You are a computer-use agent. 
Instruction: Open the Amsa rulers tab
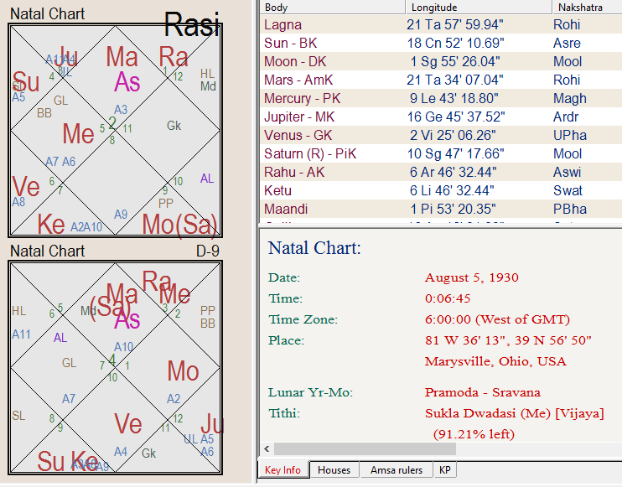pos(397,470)
